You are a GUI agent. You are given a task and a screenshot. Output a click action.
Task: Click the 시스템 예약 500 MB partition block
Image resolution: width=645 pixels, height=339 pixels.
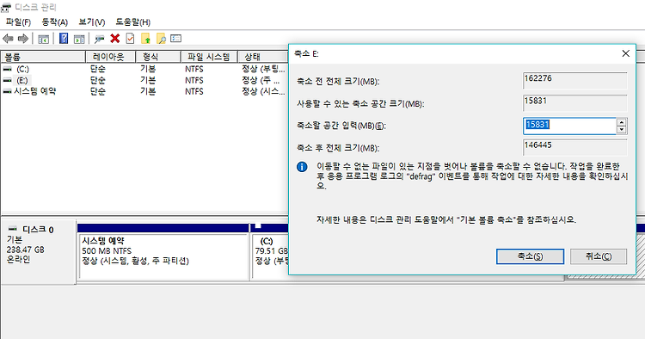(x=163, y=256)
